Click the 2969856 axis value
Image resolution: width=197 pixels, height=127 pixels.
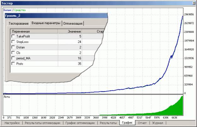(x=189, y=15)
